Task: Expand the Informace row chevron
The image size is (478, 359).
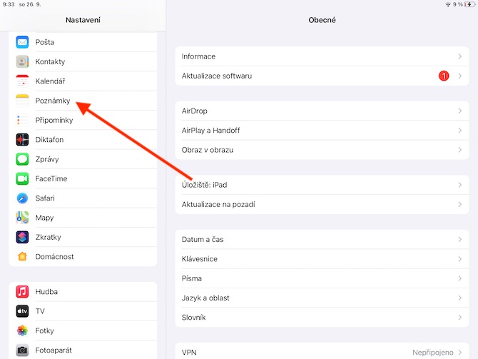Action: (460, 56)
